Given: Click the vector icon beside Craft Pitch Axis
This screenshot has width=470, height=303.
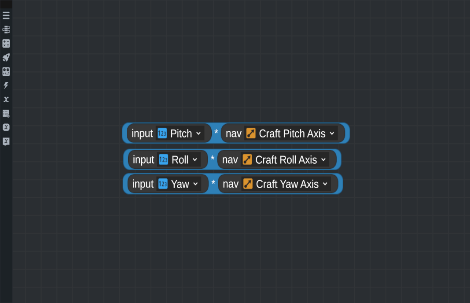Looking at the screenshot, I should (x=251, y=133).
